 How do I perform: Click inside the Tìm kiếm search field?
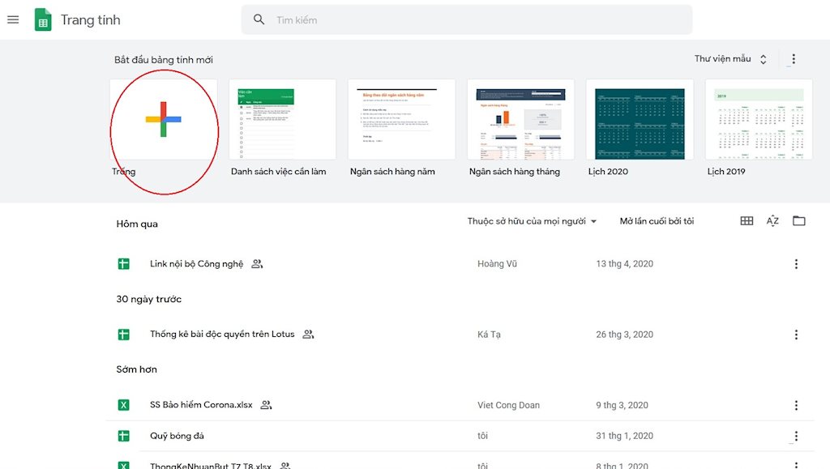tap(405, 19)
